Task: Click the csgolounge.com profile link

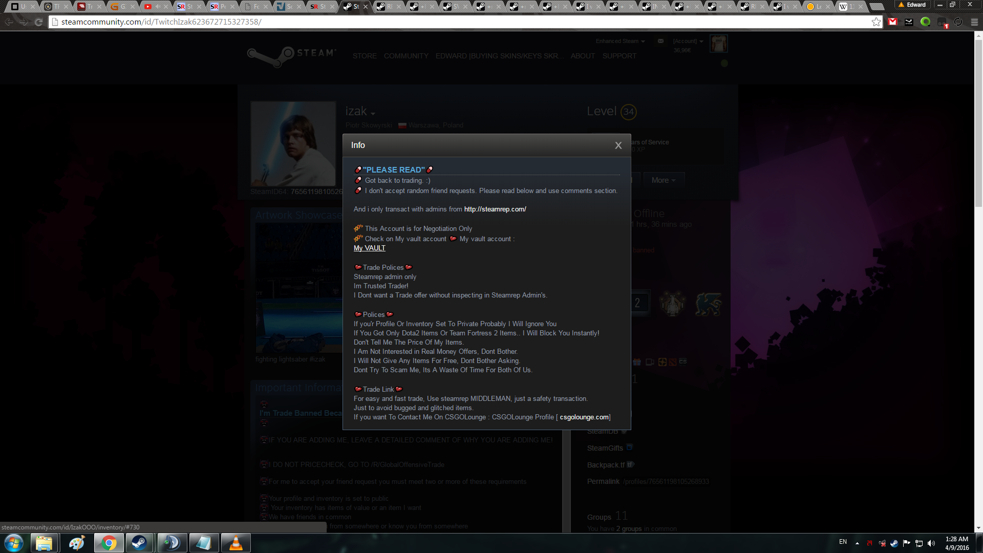Action: pyautogui.click(x=584, y=417)
